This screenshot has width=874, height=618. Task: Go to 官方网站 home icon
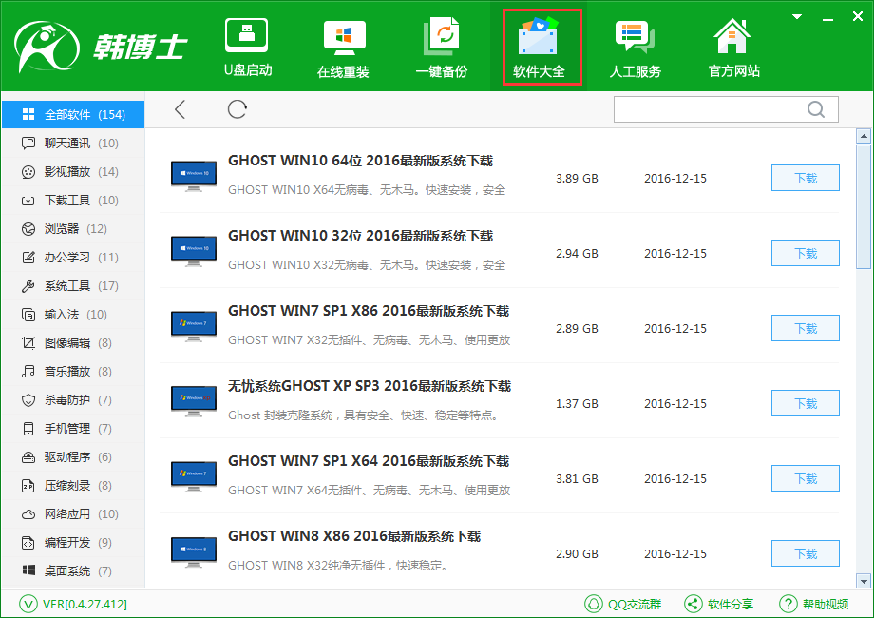[733, 48]
